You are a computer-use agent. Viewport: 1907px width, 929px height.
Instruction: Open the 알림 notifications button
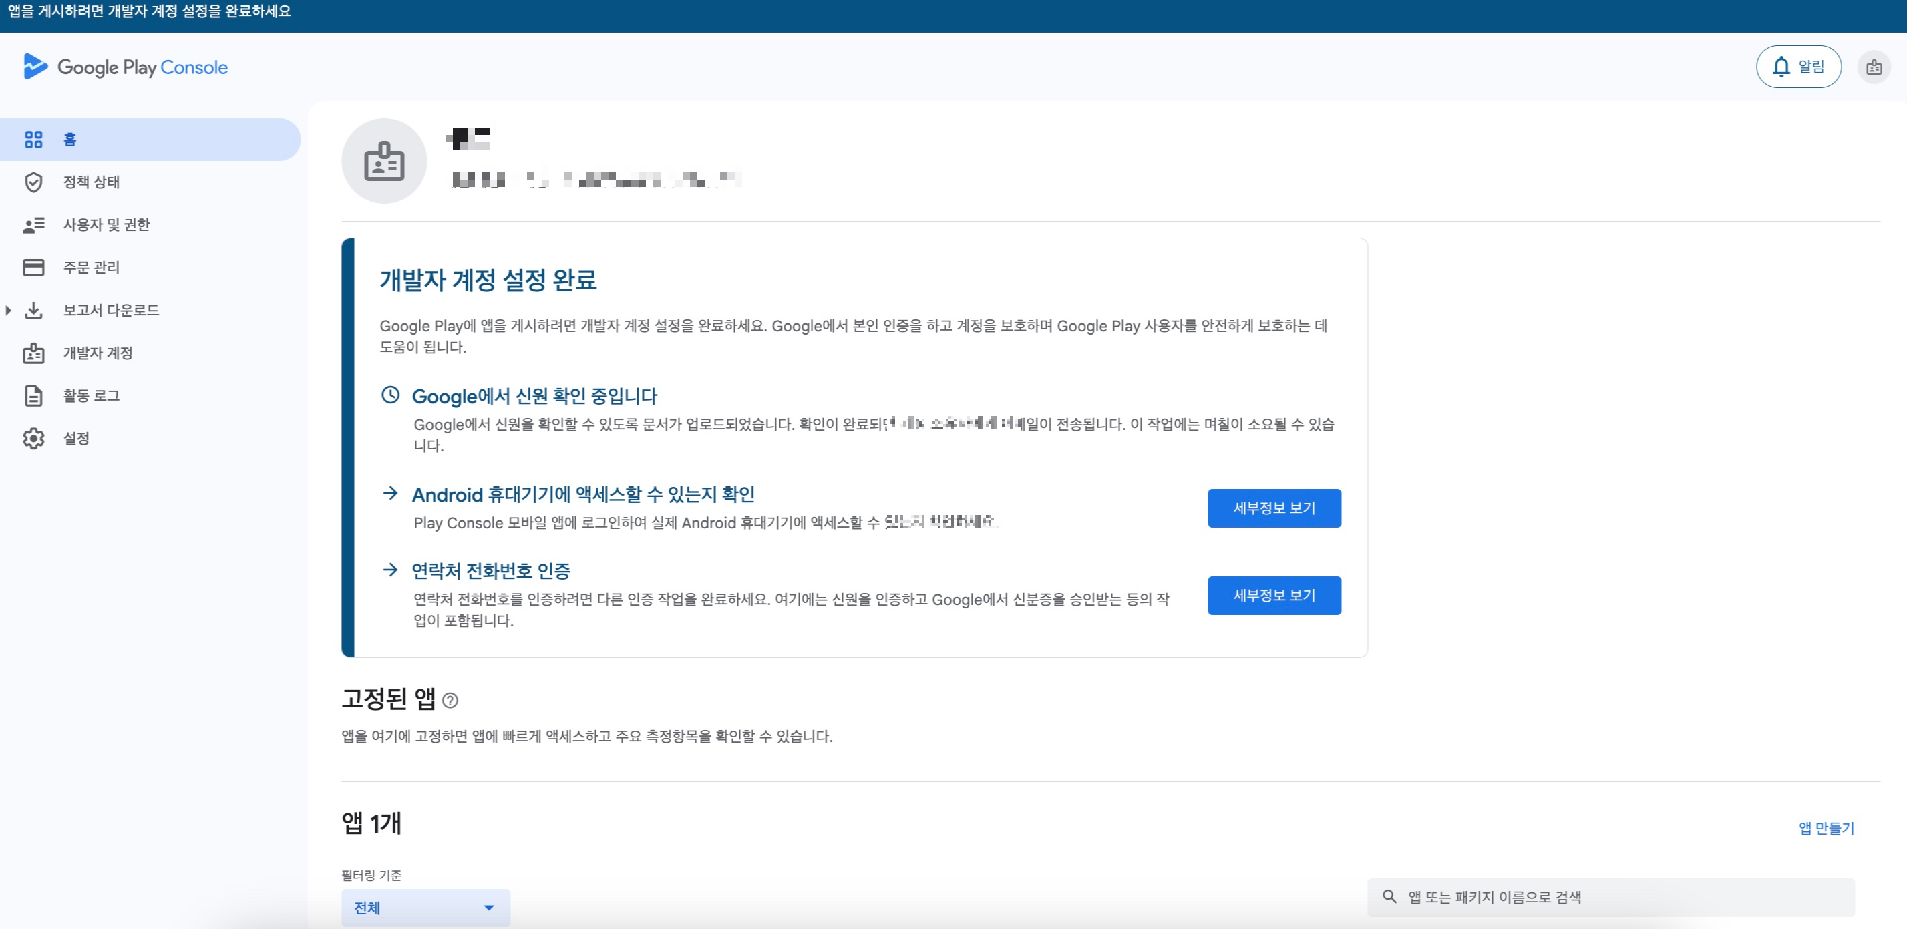pos(1797,67)
